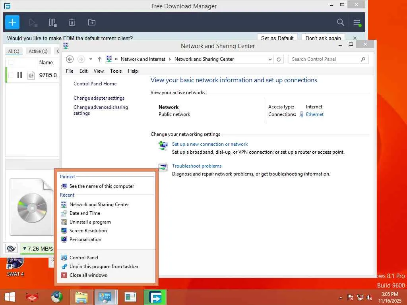The width and height of the screenshot is (407, 305).
Task: Open Personalization from jump list
Action: (x=106, y=239)
